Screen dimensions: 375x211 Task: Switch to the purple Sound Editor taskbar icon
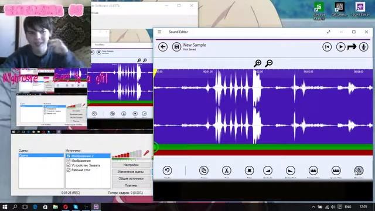(x=96, y=207)
